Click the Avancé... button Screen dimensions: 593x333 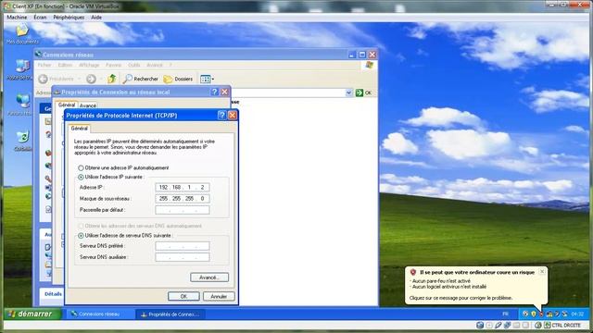pyautogui.click(x=209, y=277)
